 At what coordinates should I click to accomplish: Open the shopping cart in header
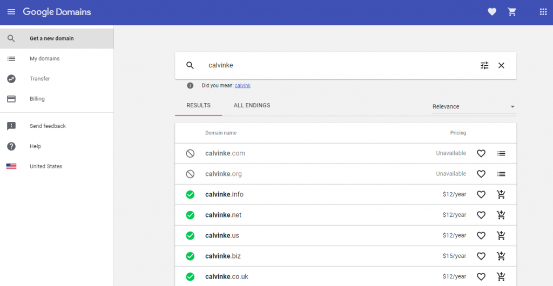512,12
